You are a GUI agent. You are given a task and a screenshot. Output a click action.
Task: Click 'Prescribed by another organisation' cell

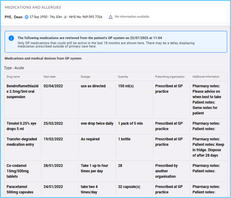click(x=166, y=171)
